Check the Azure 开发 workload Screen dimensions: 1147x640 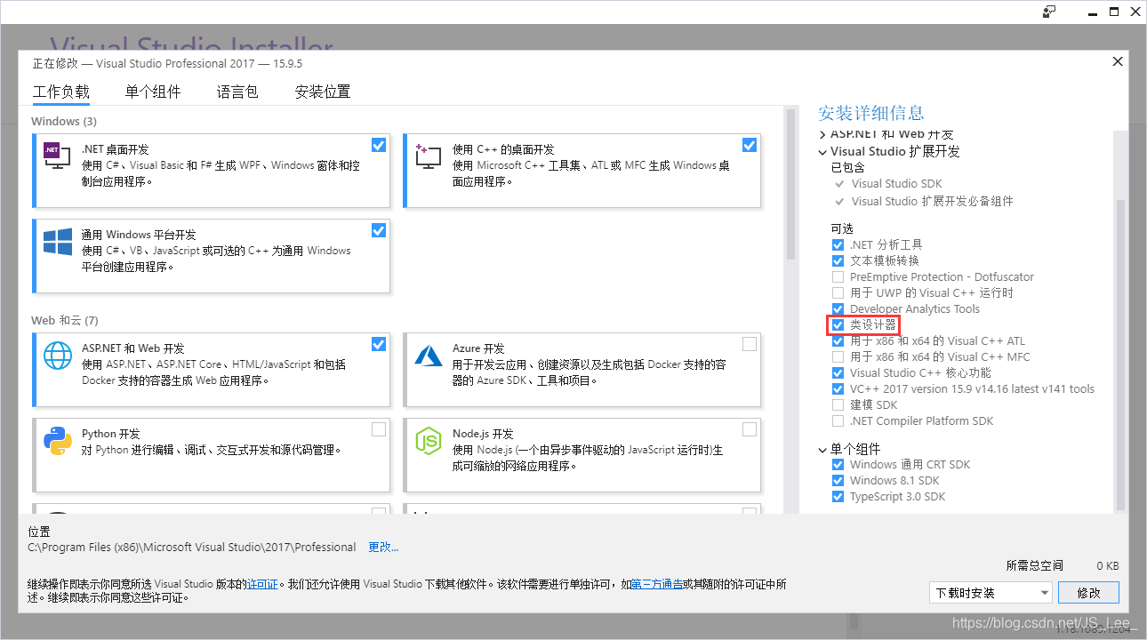click(750, 344)
